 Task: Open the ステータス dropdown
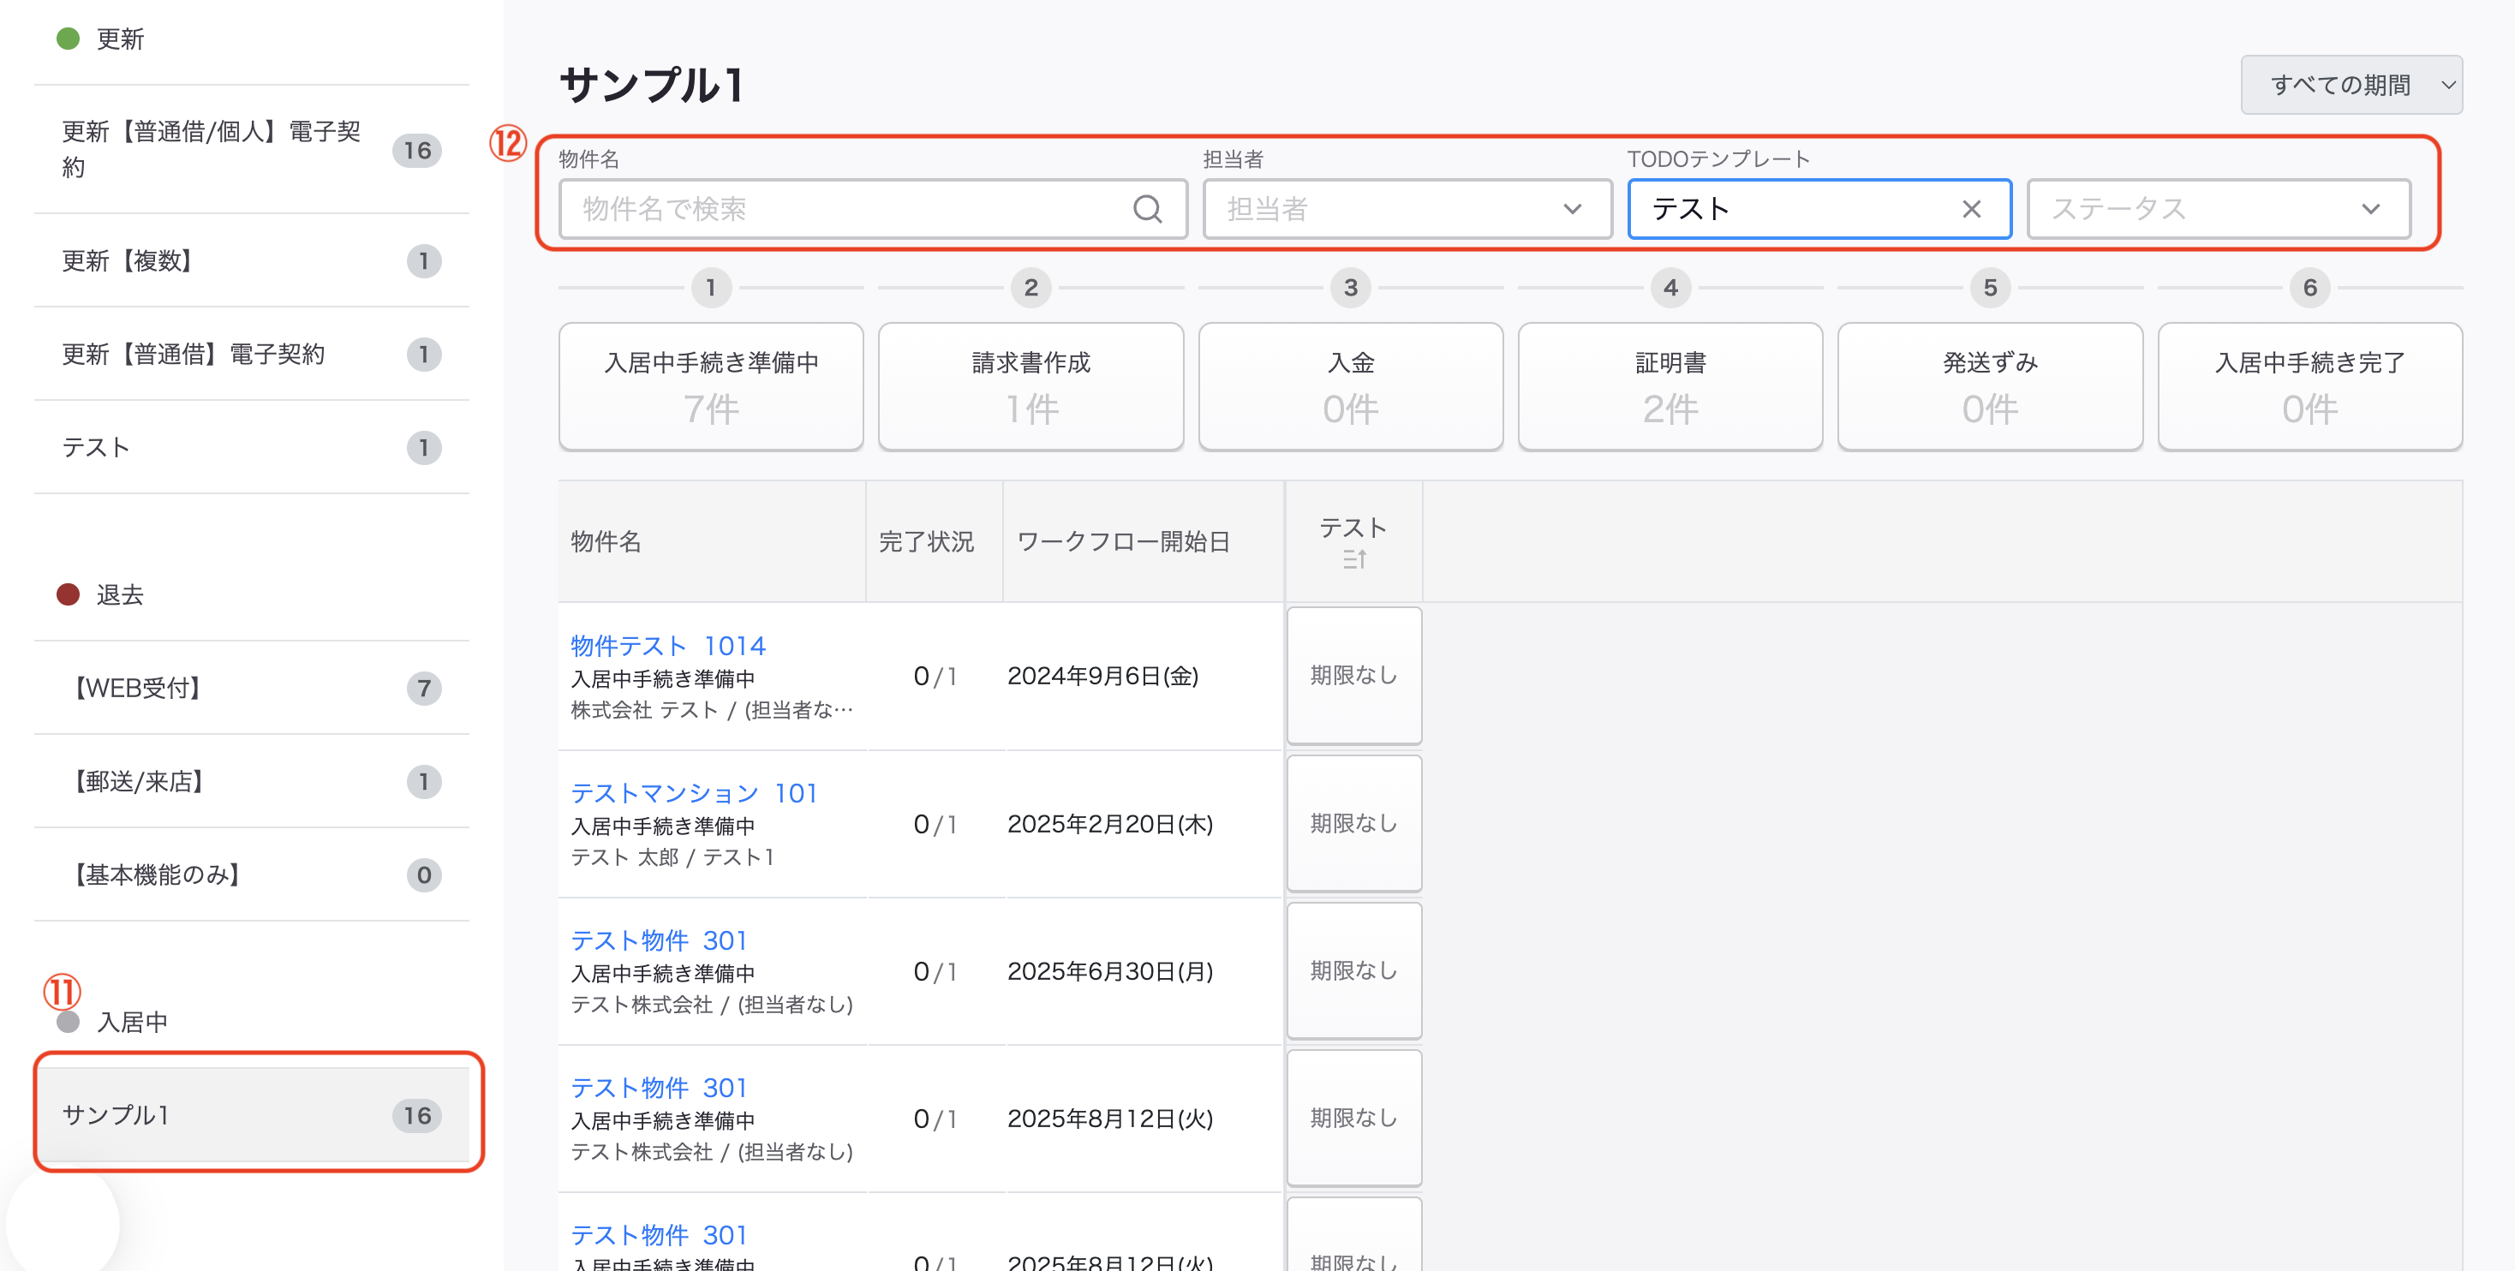tap(2219, 209)
